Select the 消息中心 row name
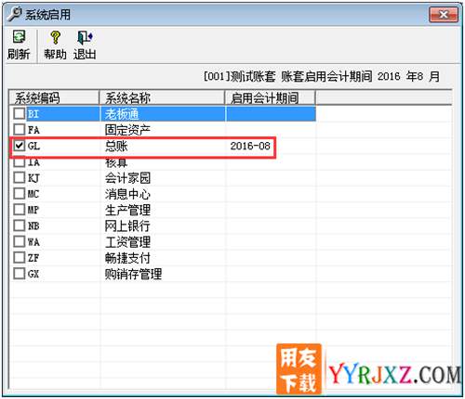Viewport: 465px width, 399px height. click(127, 194)
